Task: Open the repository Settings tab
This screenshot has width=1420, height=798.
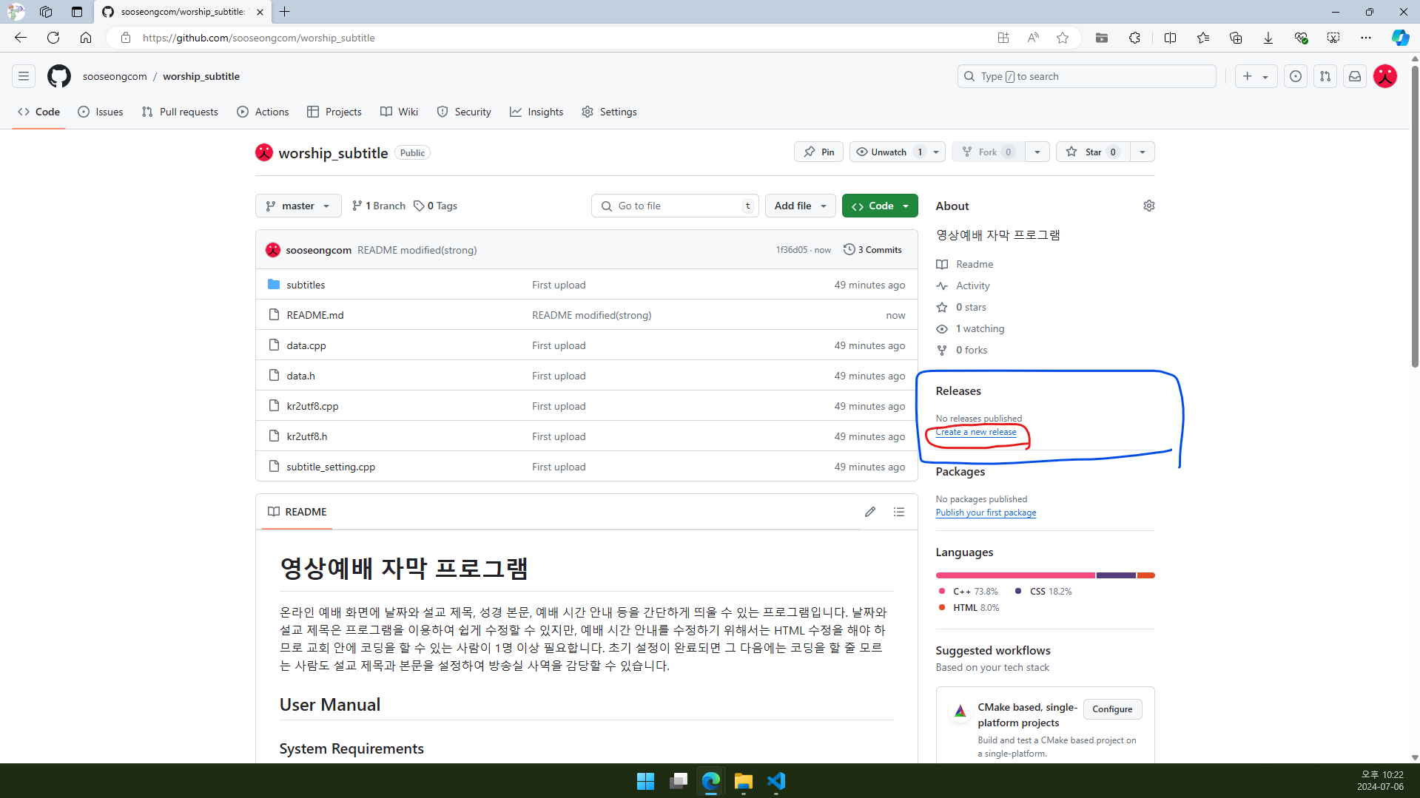Action: pyautogui.click(x=609, y=112)
